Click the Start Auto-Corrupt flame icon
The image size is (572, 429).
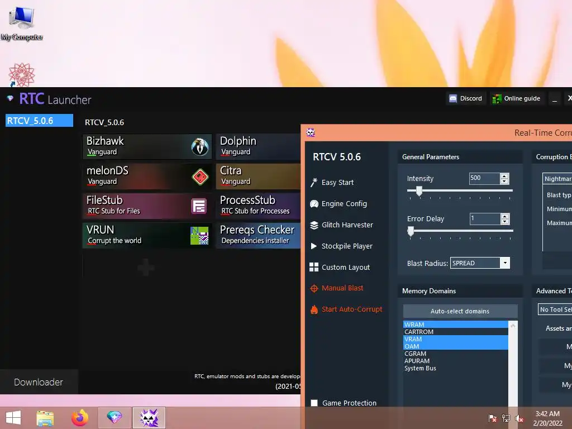pos(314,309)
